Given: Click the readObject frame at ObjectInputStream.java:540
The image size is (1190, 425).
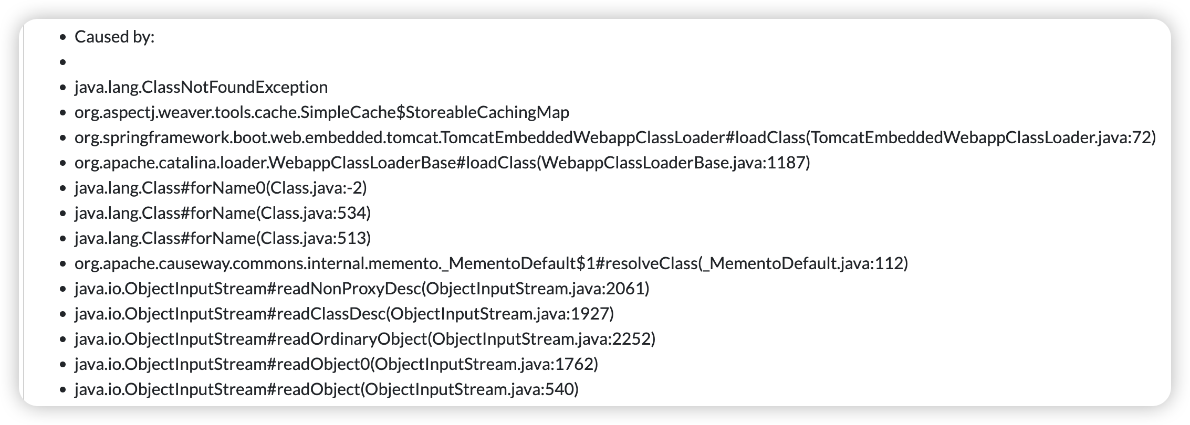Looking at the screenshot, I should click(x=326, y=389).
